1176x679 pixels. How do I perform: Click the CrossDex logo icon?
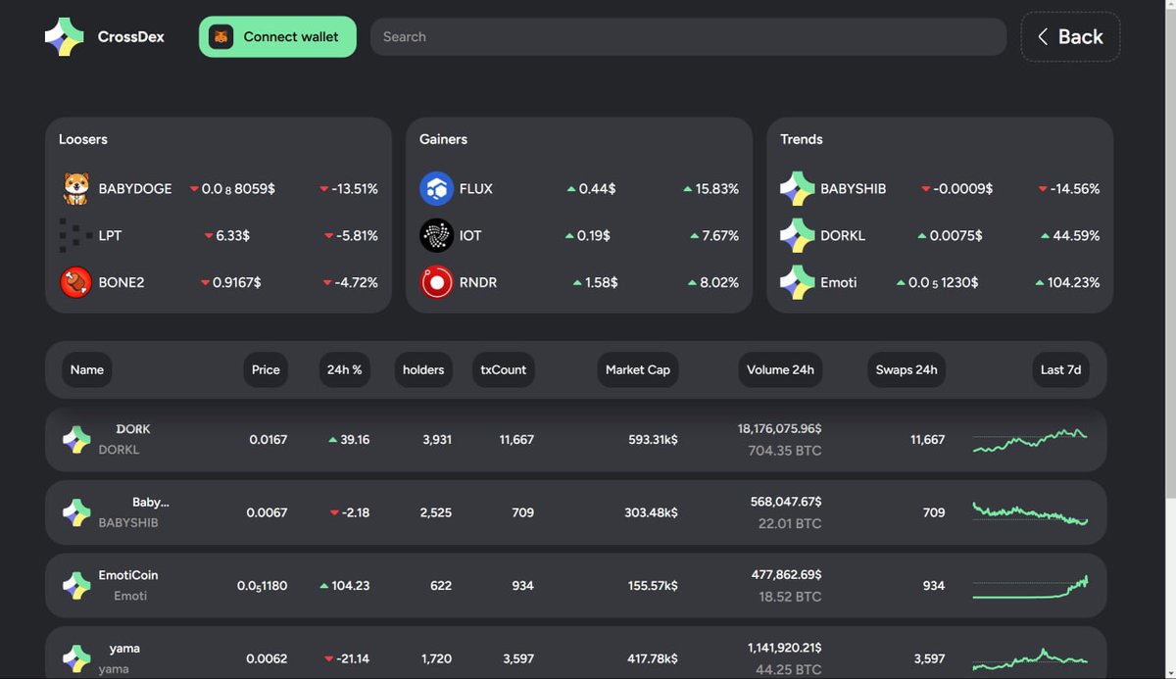(65, 37)
